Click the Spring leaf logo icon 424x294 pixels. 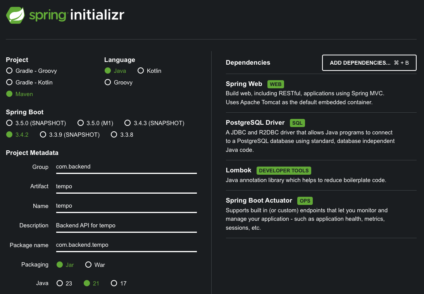(x=16, y=15)
